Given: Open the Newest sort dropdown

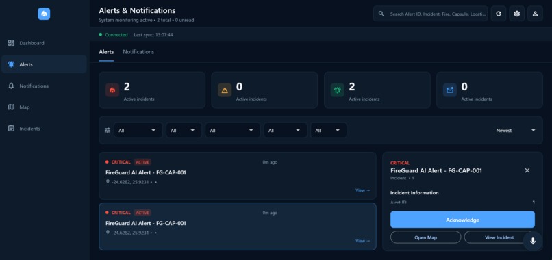Looking at the screenshot, I should tap(516, 130).
